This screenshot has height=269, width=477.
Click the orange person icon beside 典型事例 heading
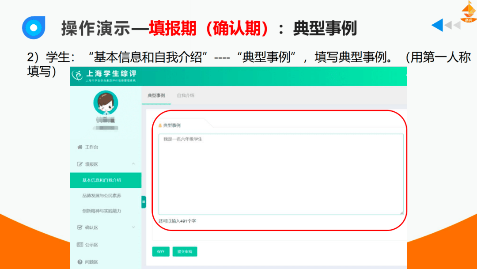(x=159, y=126)
